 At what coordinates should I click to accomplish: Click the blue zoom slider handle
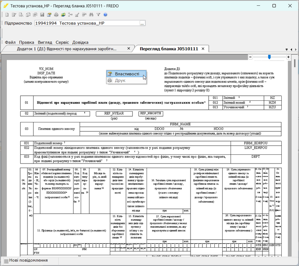pos(269,57)
